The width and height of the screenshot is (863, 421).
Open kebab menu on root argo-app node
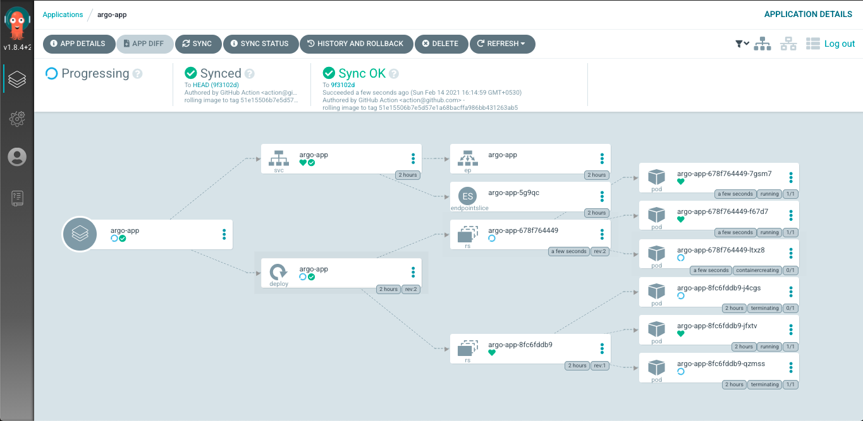[224, 234]
